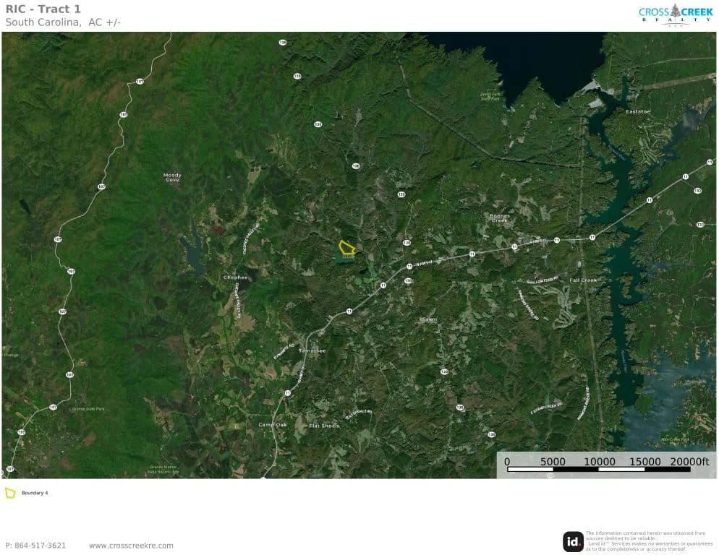Click the Tamassee town label

(312, 350)
